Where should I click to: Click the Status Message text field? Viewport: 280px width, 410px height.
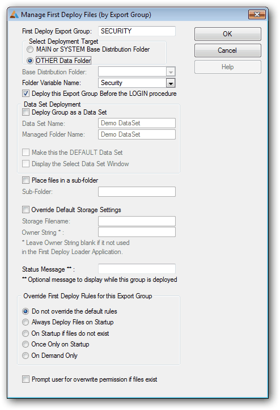(137, 269)
